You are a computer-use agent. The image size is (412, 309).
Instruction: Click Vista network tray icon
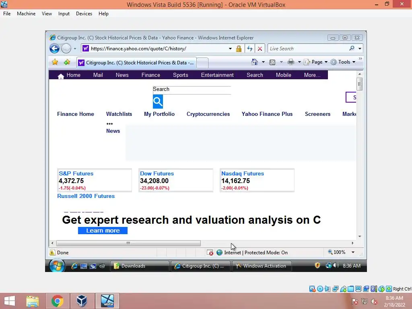point(328,266)
